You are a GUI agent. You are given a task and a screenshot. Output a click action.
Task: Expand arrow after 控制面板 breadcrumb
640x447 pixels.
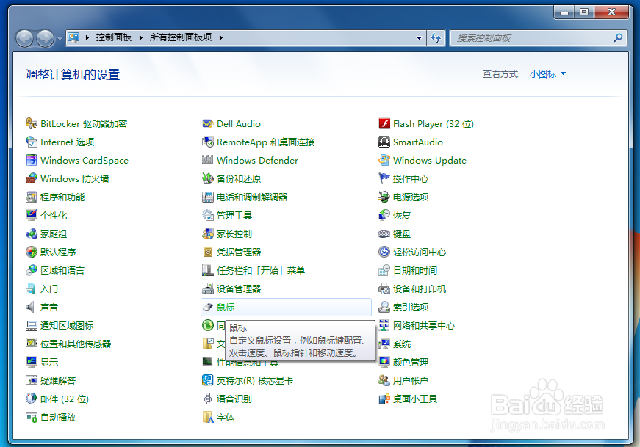[141, 37]
